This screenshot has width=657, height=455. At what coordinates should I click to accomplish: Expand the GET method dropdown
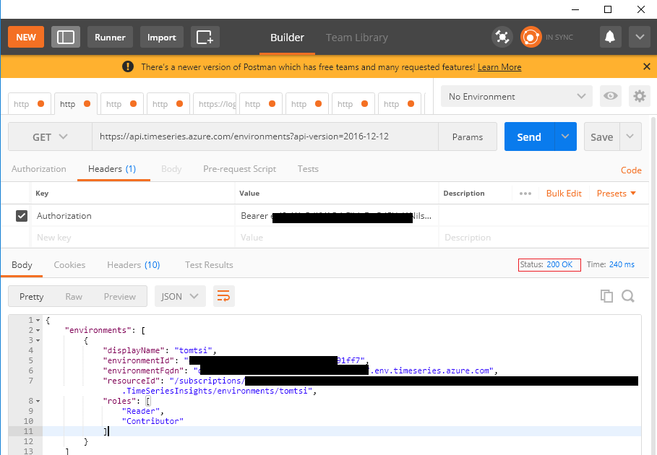[51, 137]
